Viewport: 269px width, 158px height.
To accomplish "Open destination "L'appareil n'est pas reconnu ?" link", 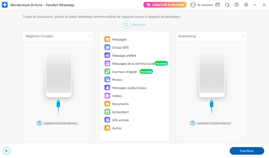I will 214,123.
